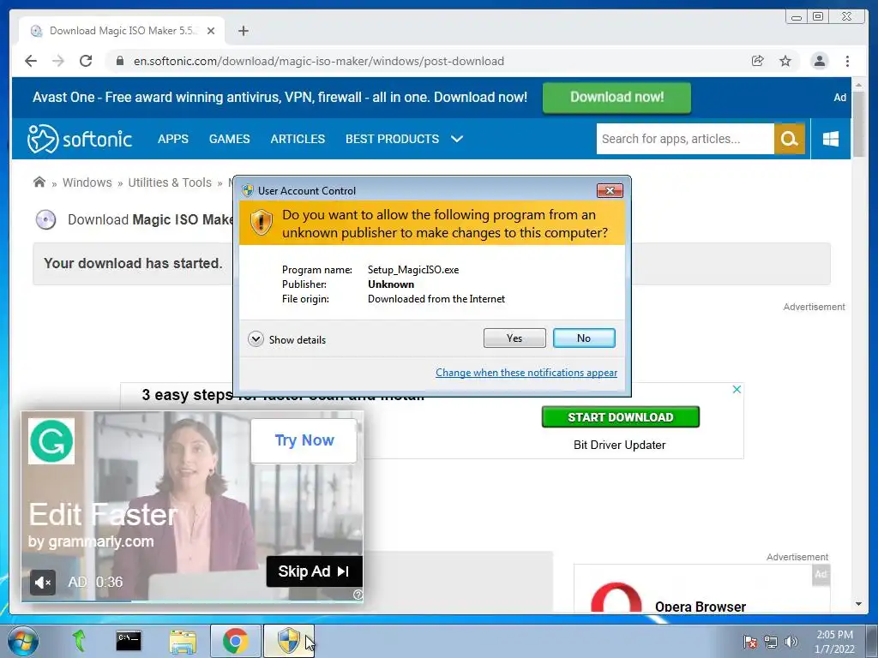Reload the Softonic page
This screenshot has width=878, height=658.
86,61
